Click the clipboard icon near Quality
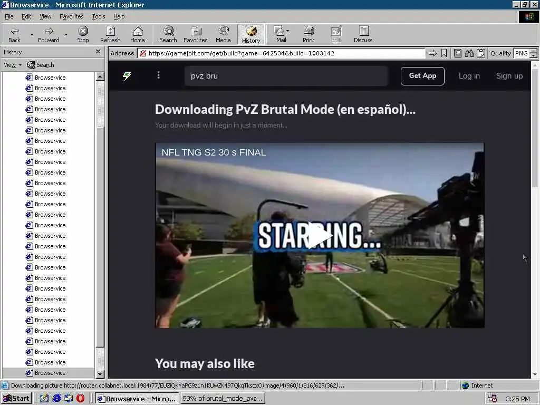The image size is (540, 405). 481,53
